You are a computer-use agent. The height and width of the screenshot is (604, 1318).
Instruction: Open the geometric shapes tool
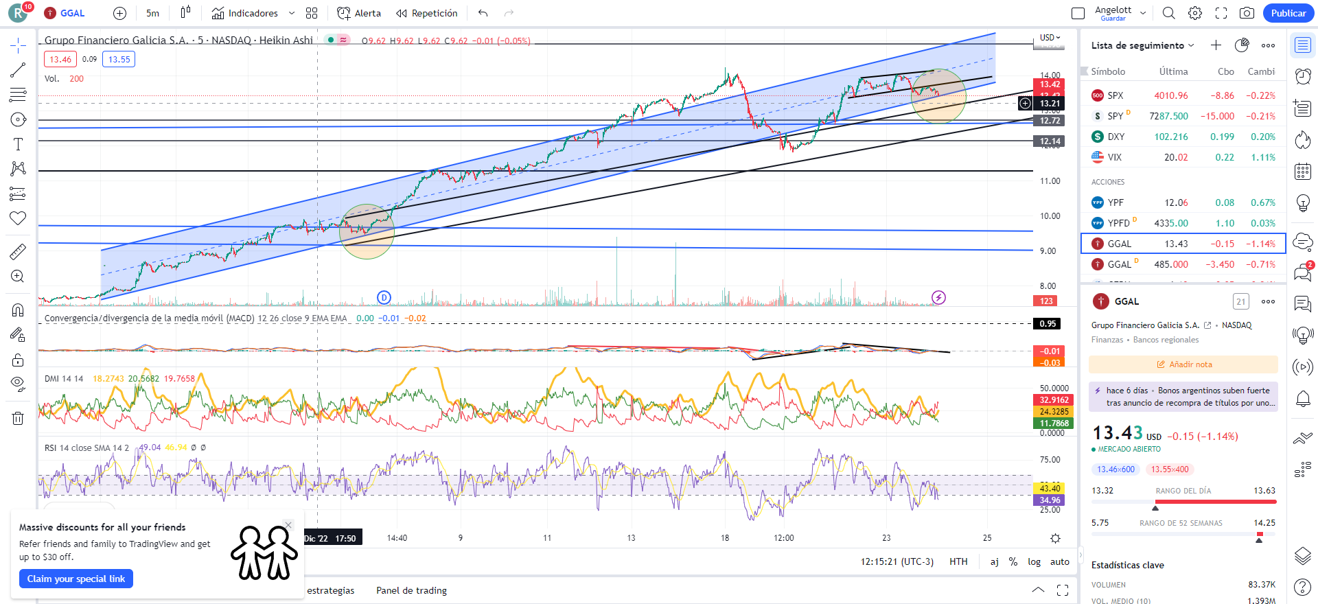[18, 119]
